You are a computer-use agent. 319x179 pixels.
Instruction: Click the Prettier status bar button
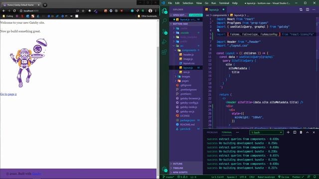point(298,177)
